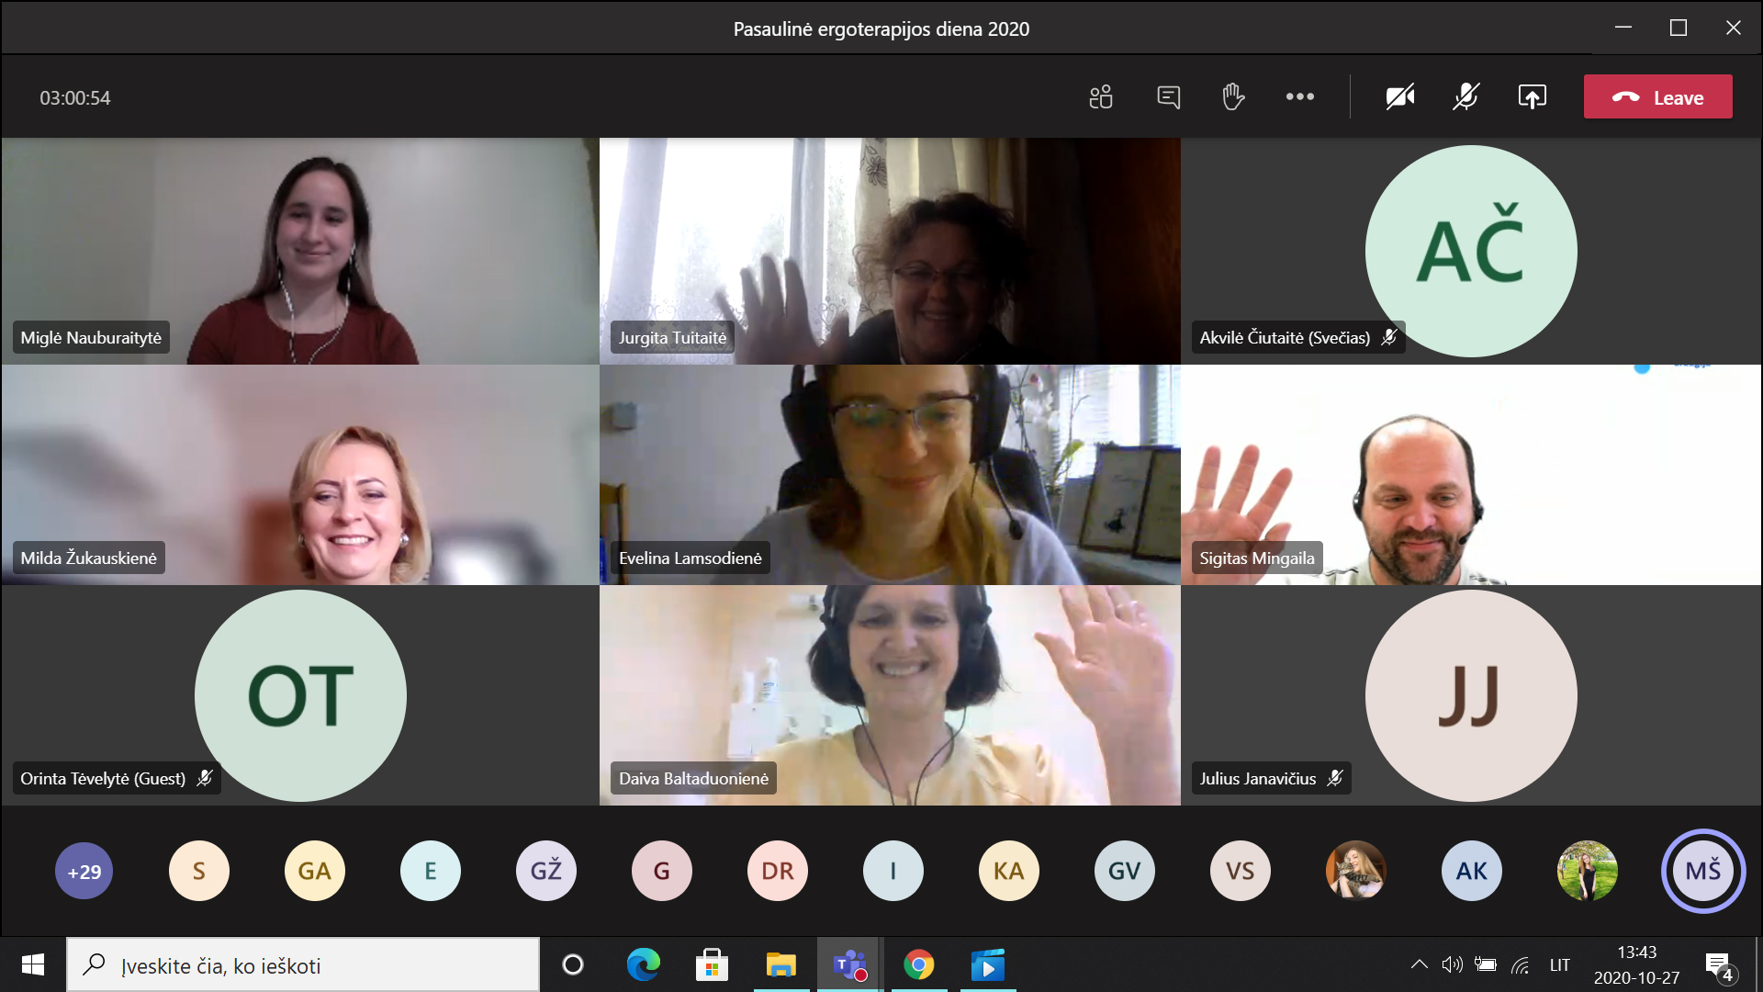1763x992 pixels.
Task: Open the Action Center notifications
Action: (1720, 965)
